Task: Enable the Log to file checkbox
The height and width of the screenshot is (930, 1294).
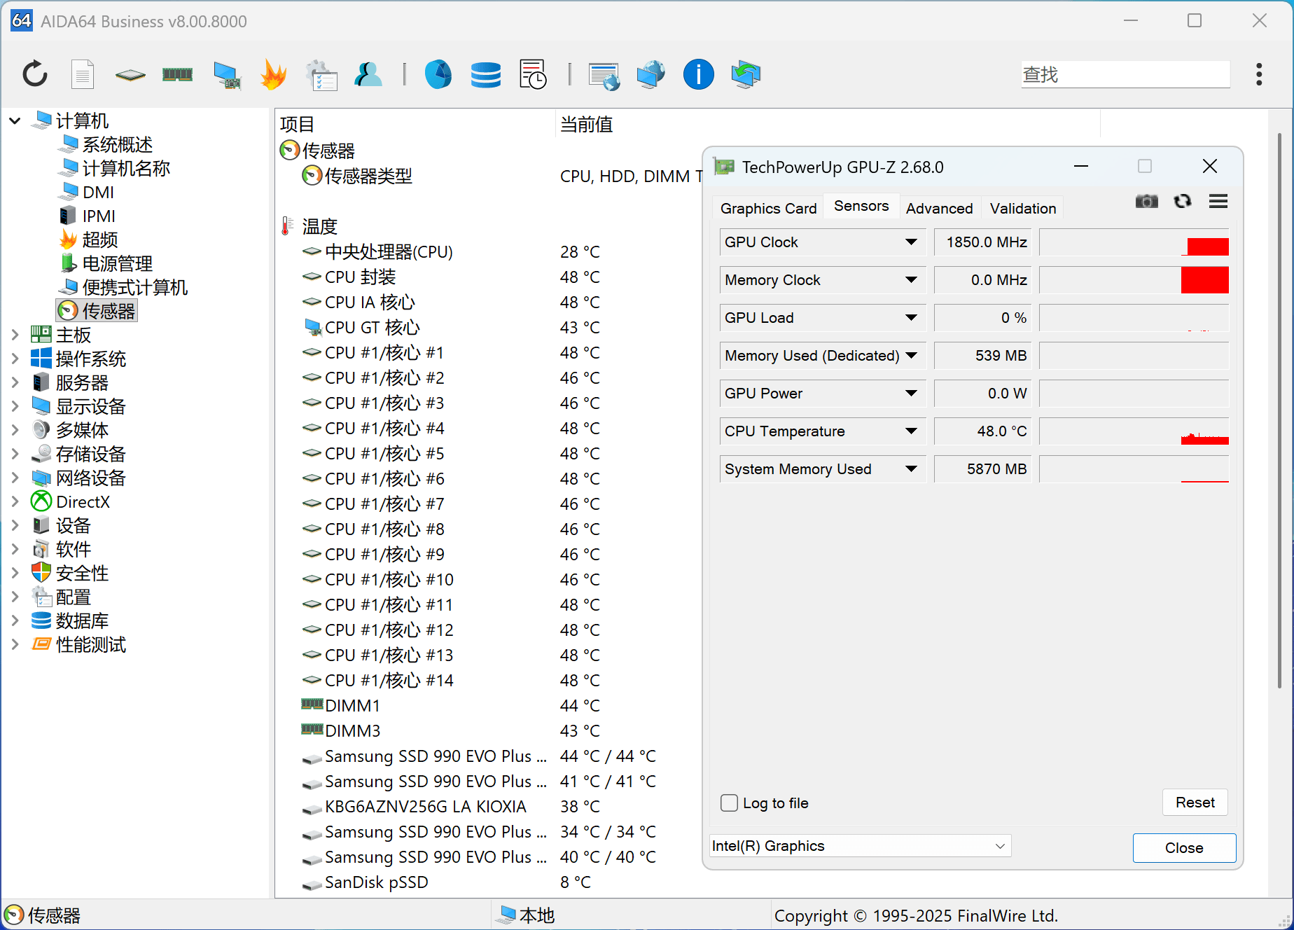Action: pyautogui.click(x=730, y=803)
